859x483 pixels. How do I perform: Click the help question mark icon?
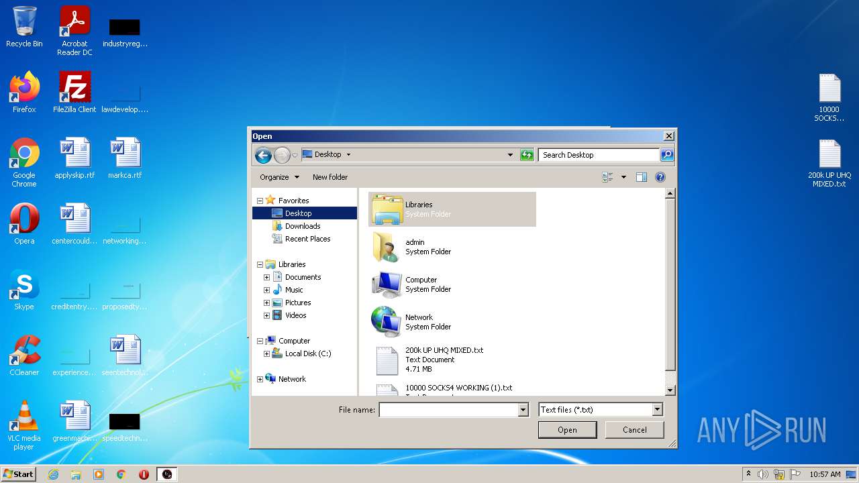coord(660,177)
